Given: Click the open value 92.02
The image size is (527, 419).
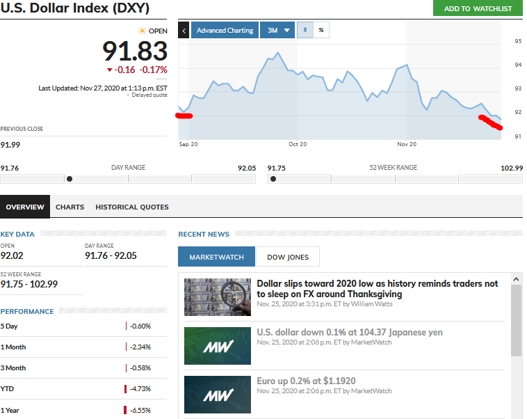Looking at the screenshot, I should coord(12,255).
